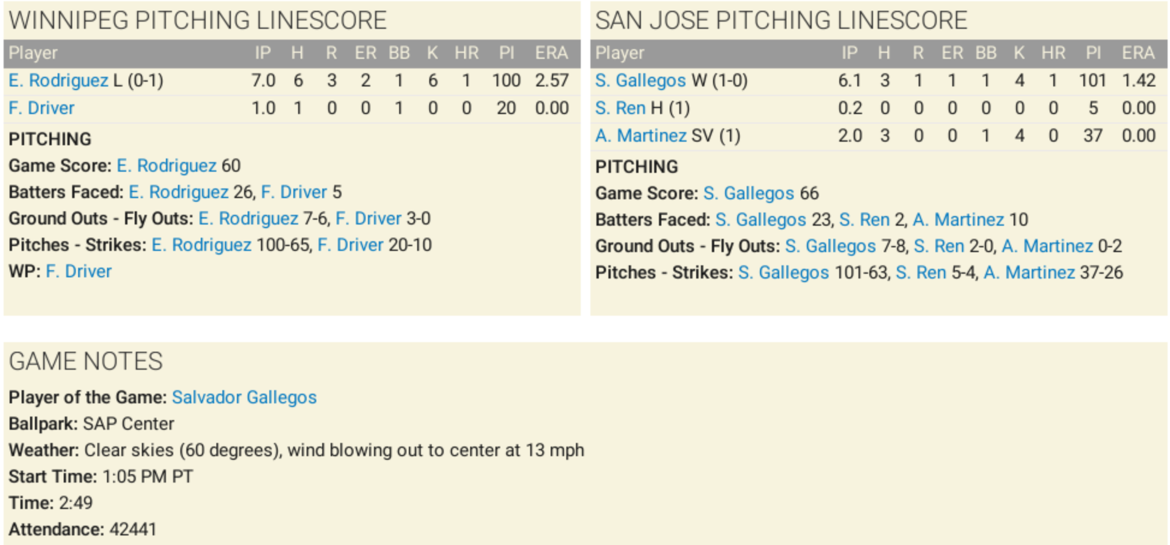Open S. Ren in San Jose table row
Image resolution: width=1170 pixels, height=545 pixels.
(620, 108)
